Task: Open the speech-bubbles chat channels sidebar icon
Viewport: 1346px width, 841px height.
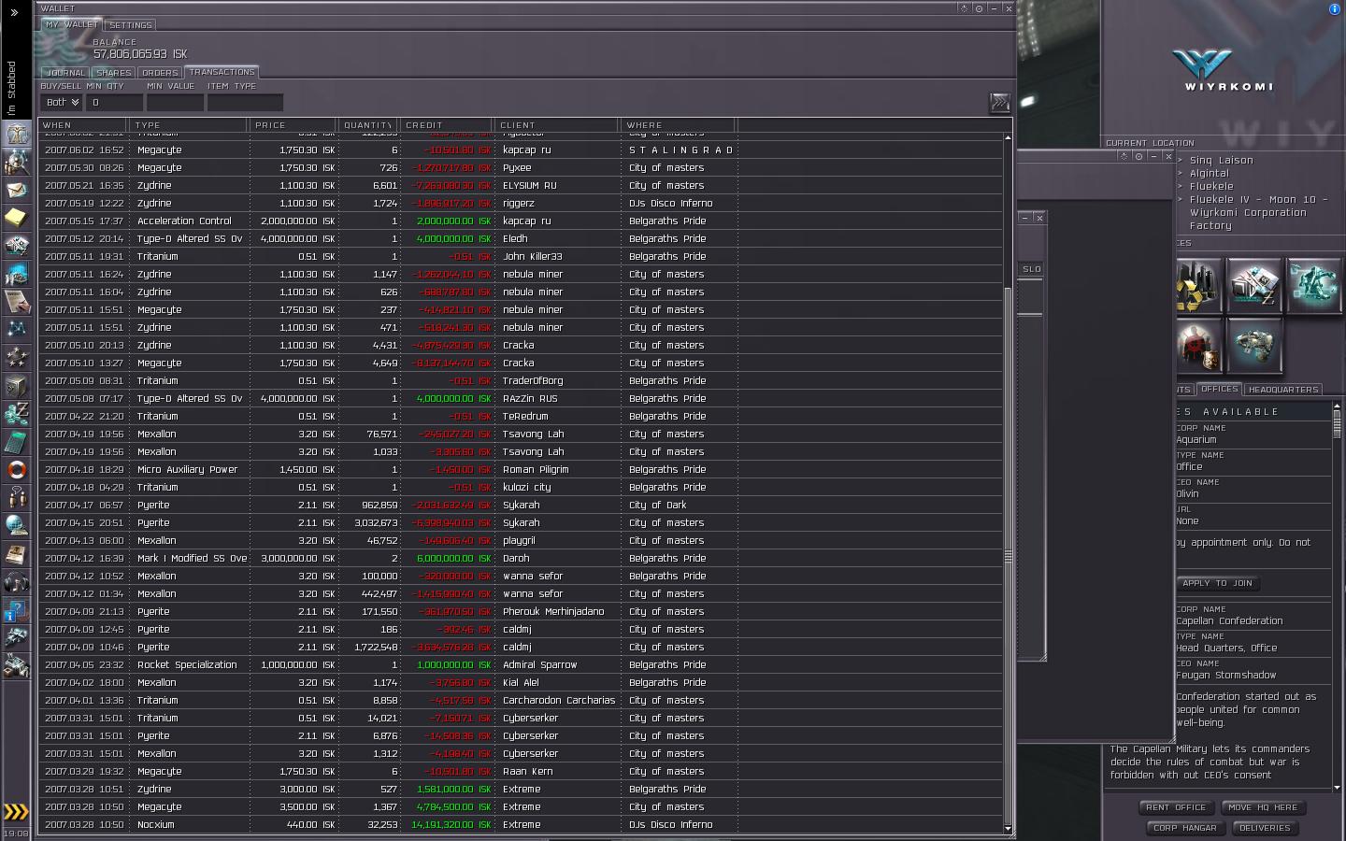Action: click(17, 497)
